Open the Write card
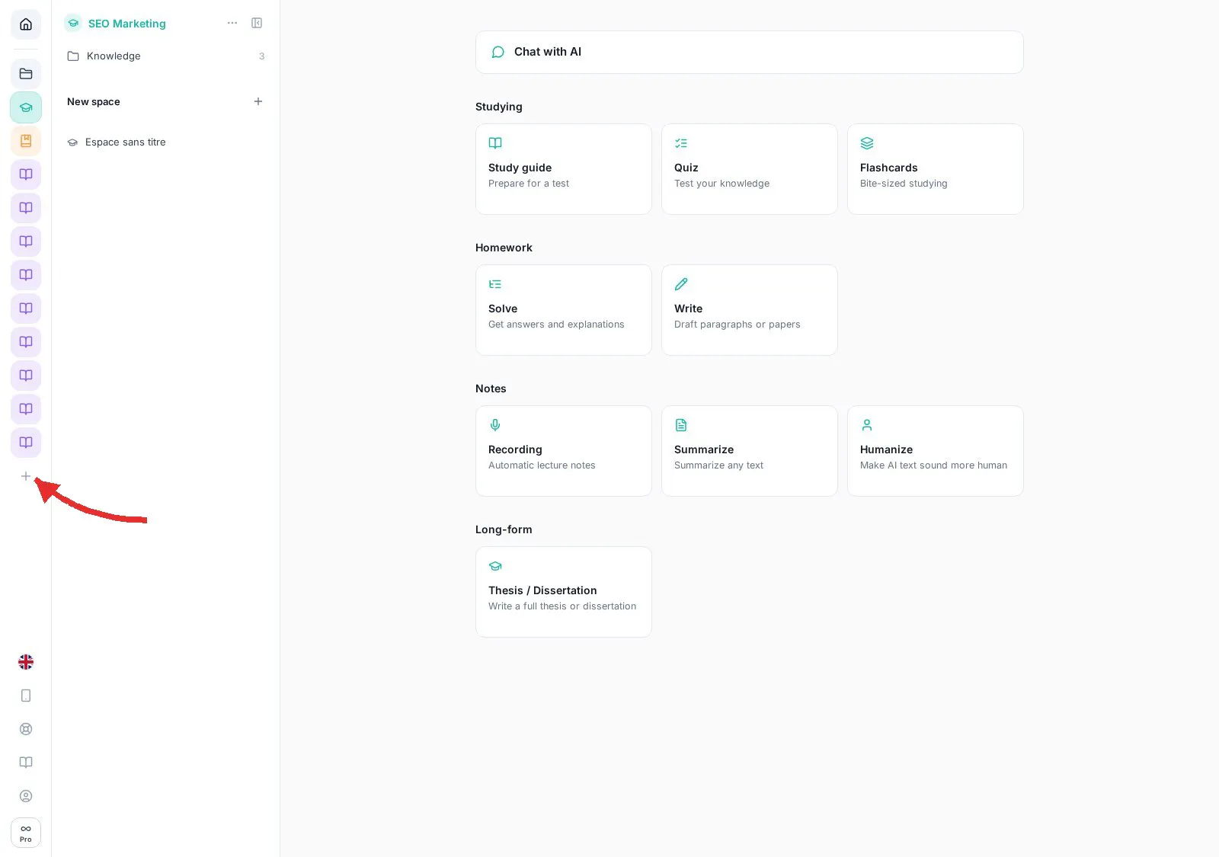The width and height of the screenshot is (1219, 857). tap(750, 310)
